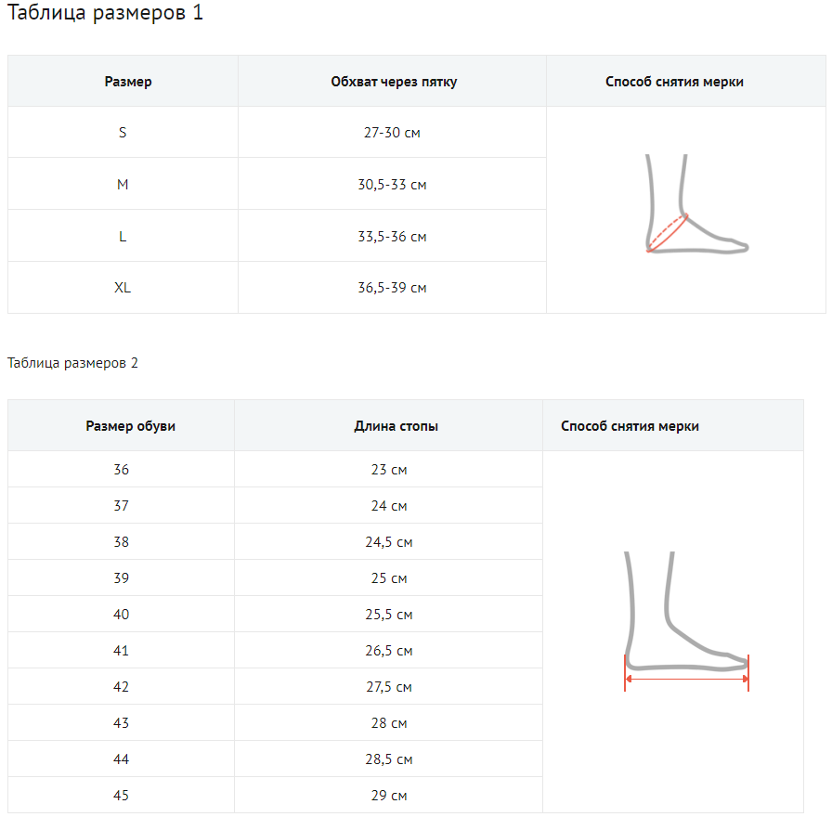Select the size M cell
The width and height of the screenshot is (832, 817).
coord(123,185)
